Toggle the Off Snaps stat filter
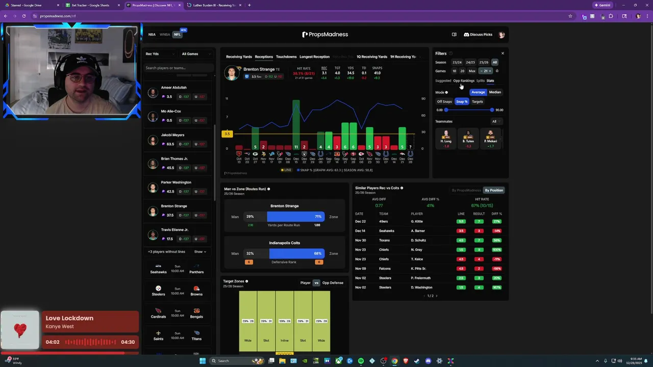This screenshot has height=367, width=653. click(x=444, y=101)
